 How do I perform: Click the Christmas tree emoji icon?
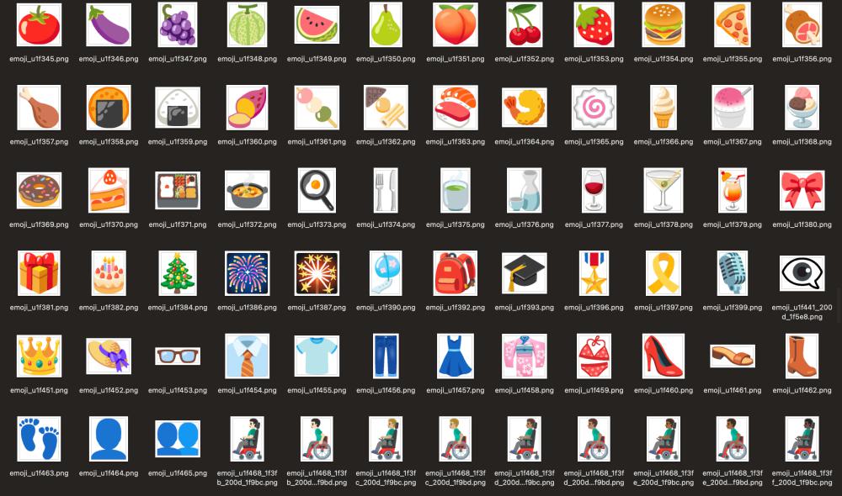click(x=178, y=273)
